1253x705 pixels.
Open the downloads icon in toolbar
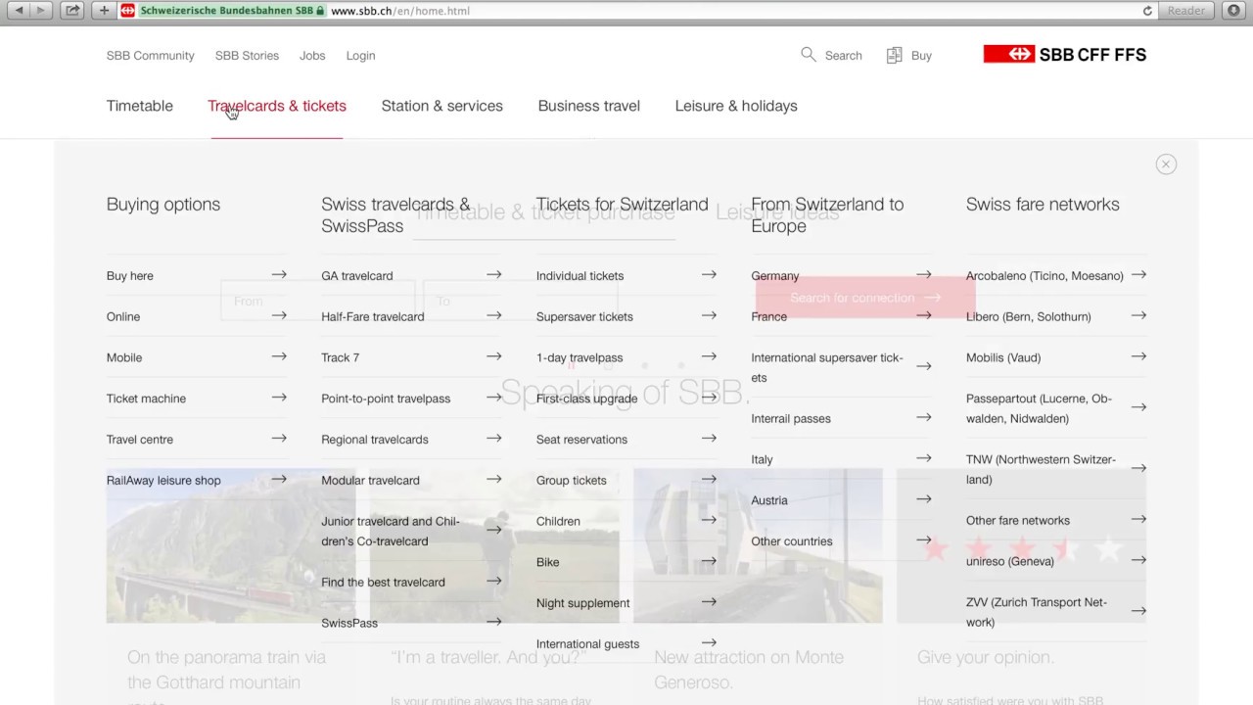(1233, 11)
